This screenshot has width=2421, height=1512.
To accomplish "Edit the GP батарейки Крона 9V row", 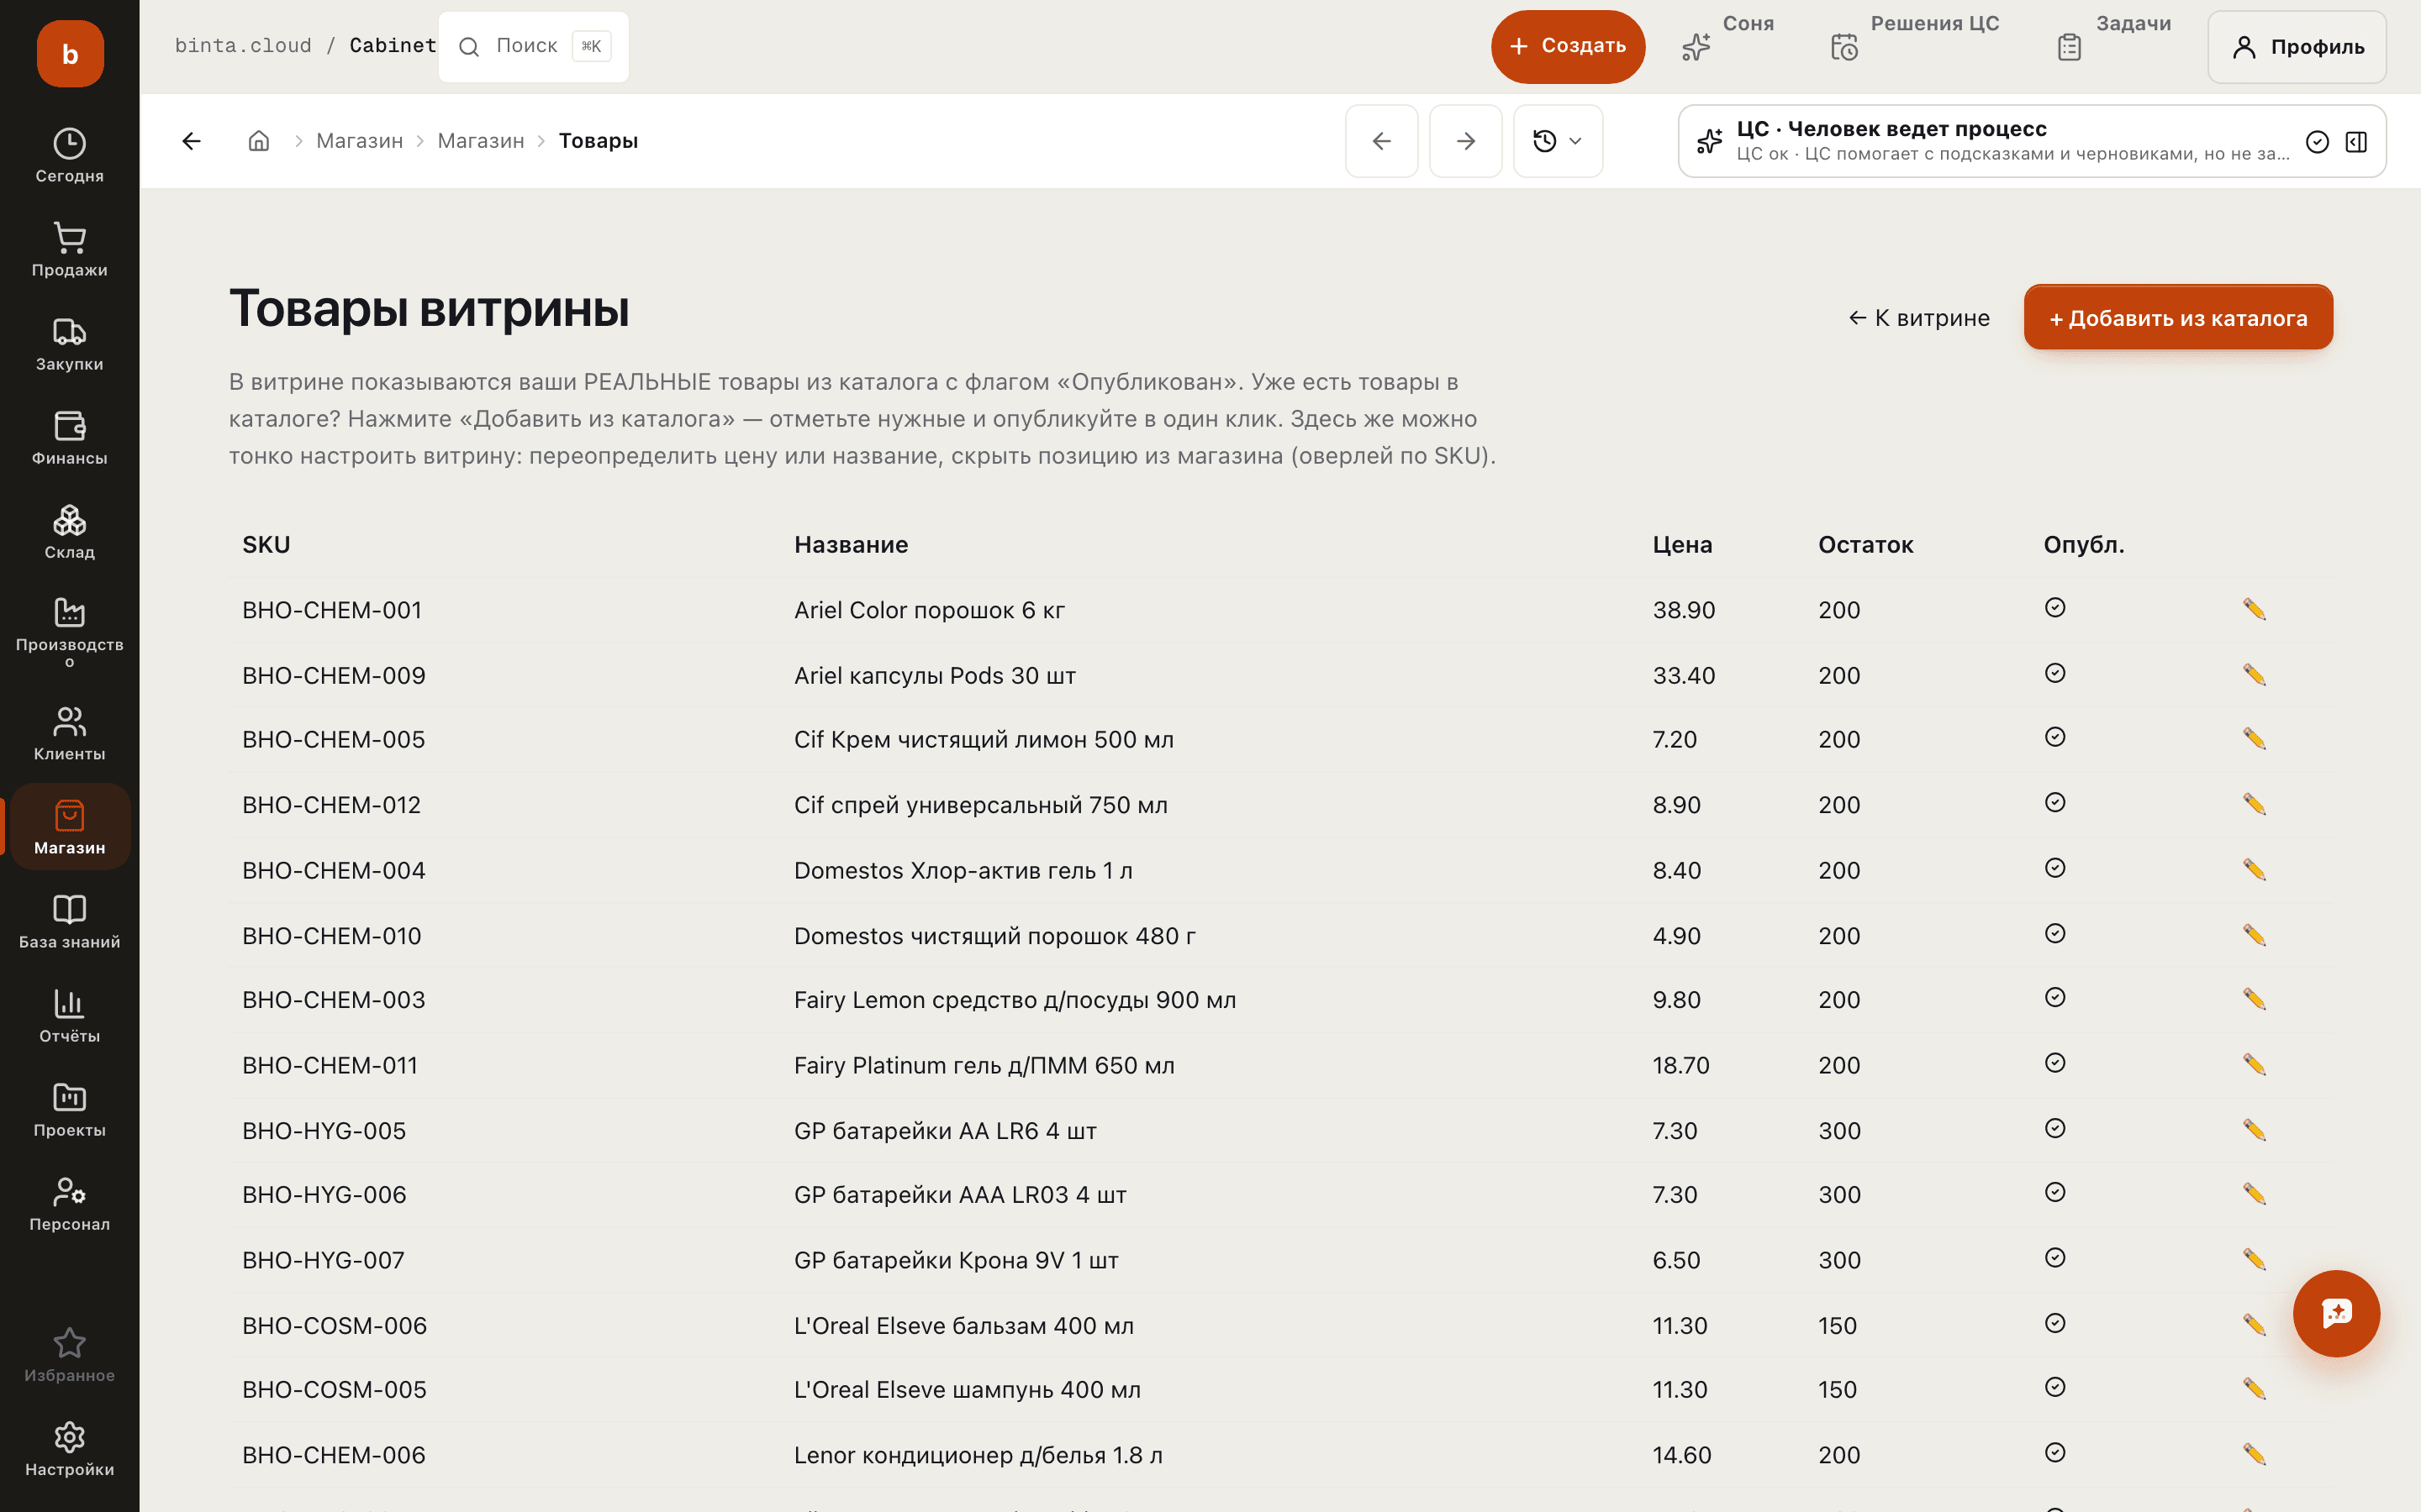I will (2254, 1260).
